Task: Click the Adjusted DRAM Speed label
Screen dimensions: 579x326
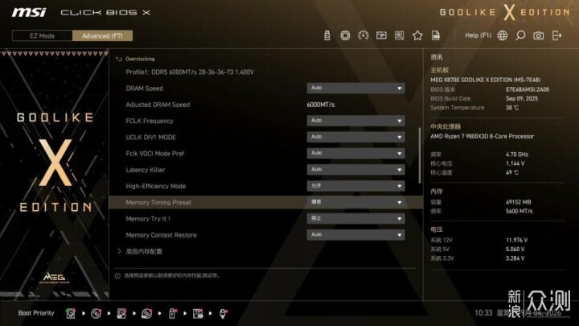Action: (x=158, y=105)
